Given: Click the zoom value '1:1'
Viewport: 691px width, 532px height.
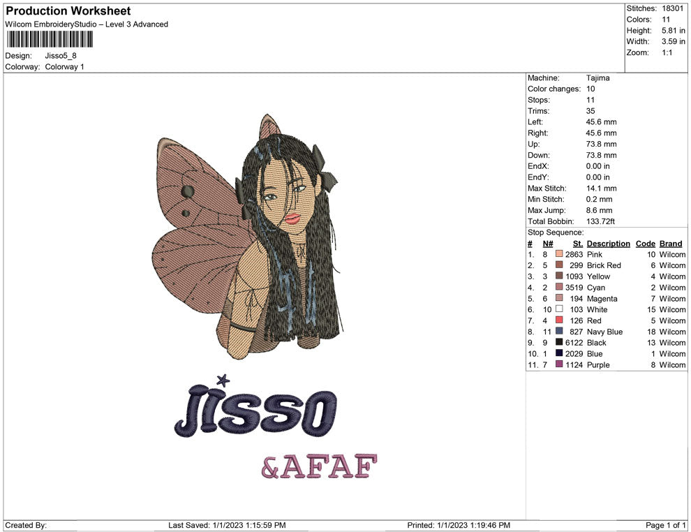Looking at the screenshot, I should (x=667, y=52).
